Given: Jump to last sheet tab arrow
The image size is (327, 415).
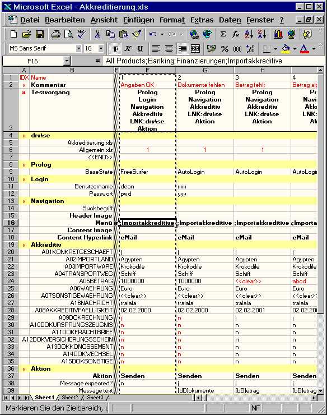Looking at the screenshot, I should click(x=27, y=398).
